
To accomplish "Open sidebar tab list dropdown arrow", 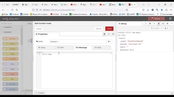I will click(x=172, y=23).
